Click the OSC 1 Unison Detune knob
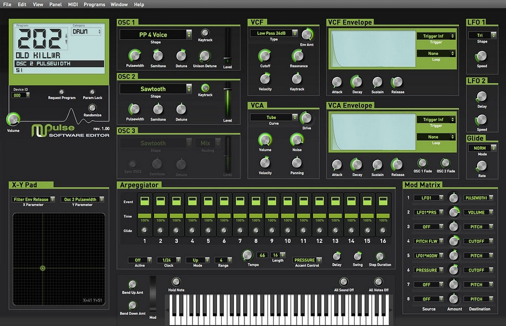This screenshot has height=326, width=506. 205,55
